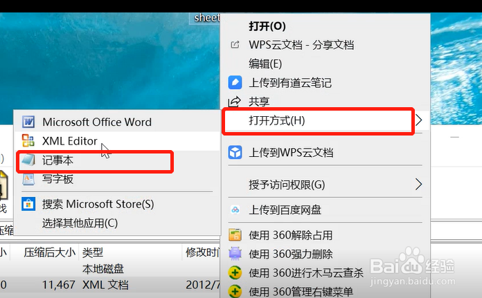Click the 修改时间 column header
The width and height of the screenshot is (482, 298).
coord(203,252)
